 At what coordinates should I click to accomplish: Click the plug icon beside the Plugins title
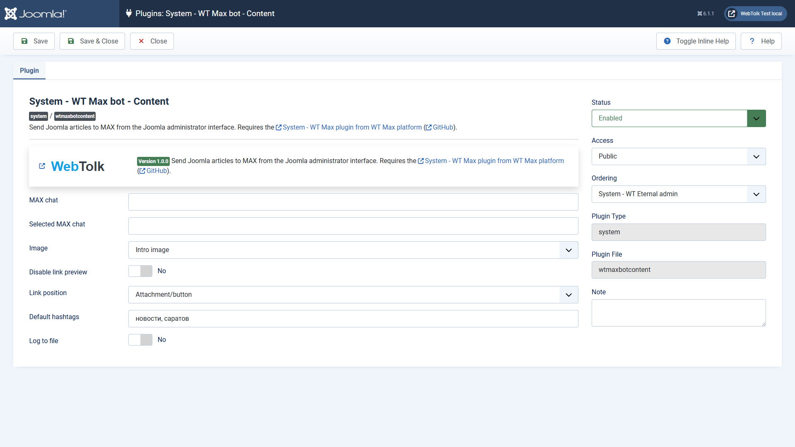tap(129, 13)
